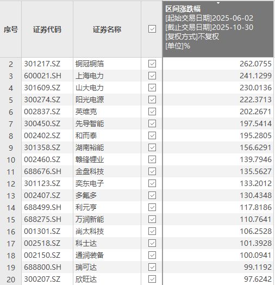Select the stock code 301358.SZ
This screenshot has width=275, height=285.
click(42, 147)
